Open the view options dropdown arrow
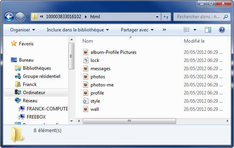The image size is (234, 148). (195, 30)
